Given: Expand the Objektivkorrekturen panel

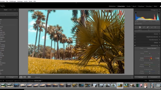Looking at the screenshot, I should [x=159, y=37].
